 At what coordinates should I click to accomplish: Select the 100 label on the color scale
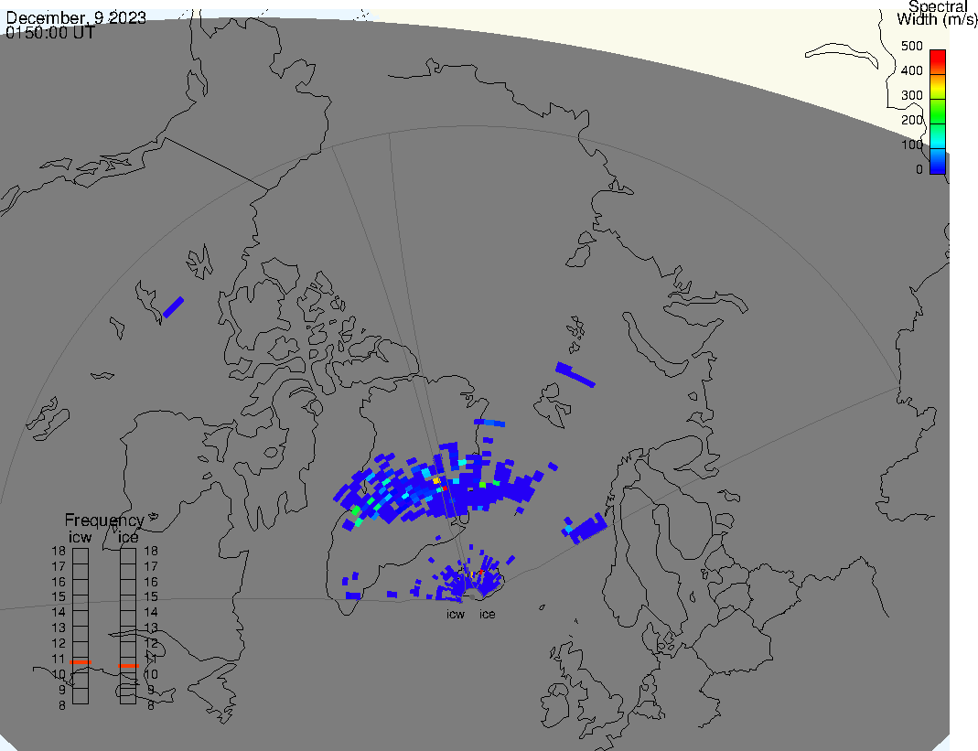point(911,145)
